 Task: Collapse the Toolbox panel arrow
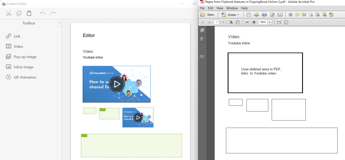point(59,23)
